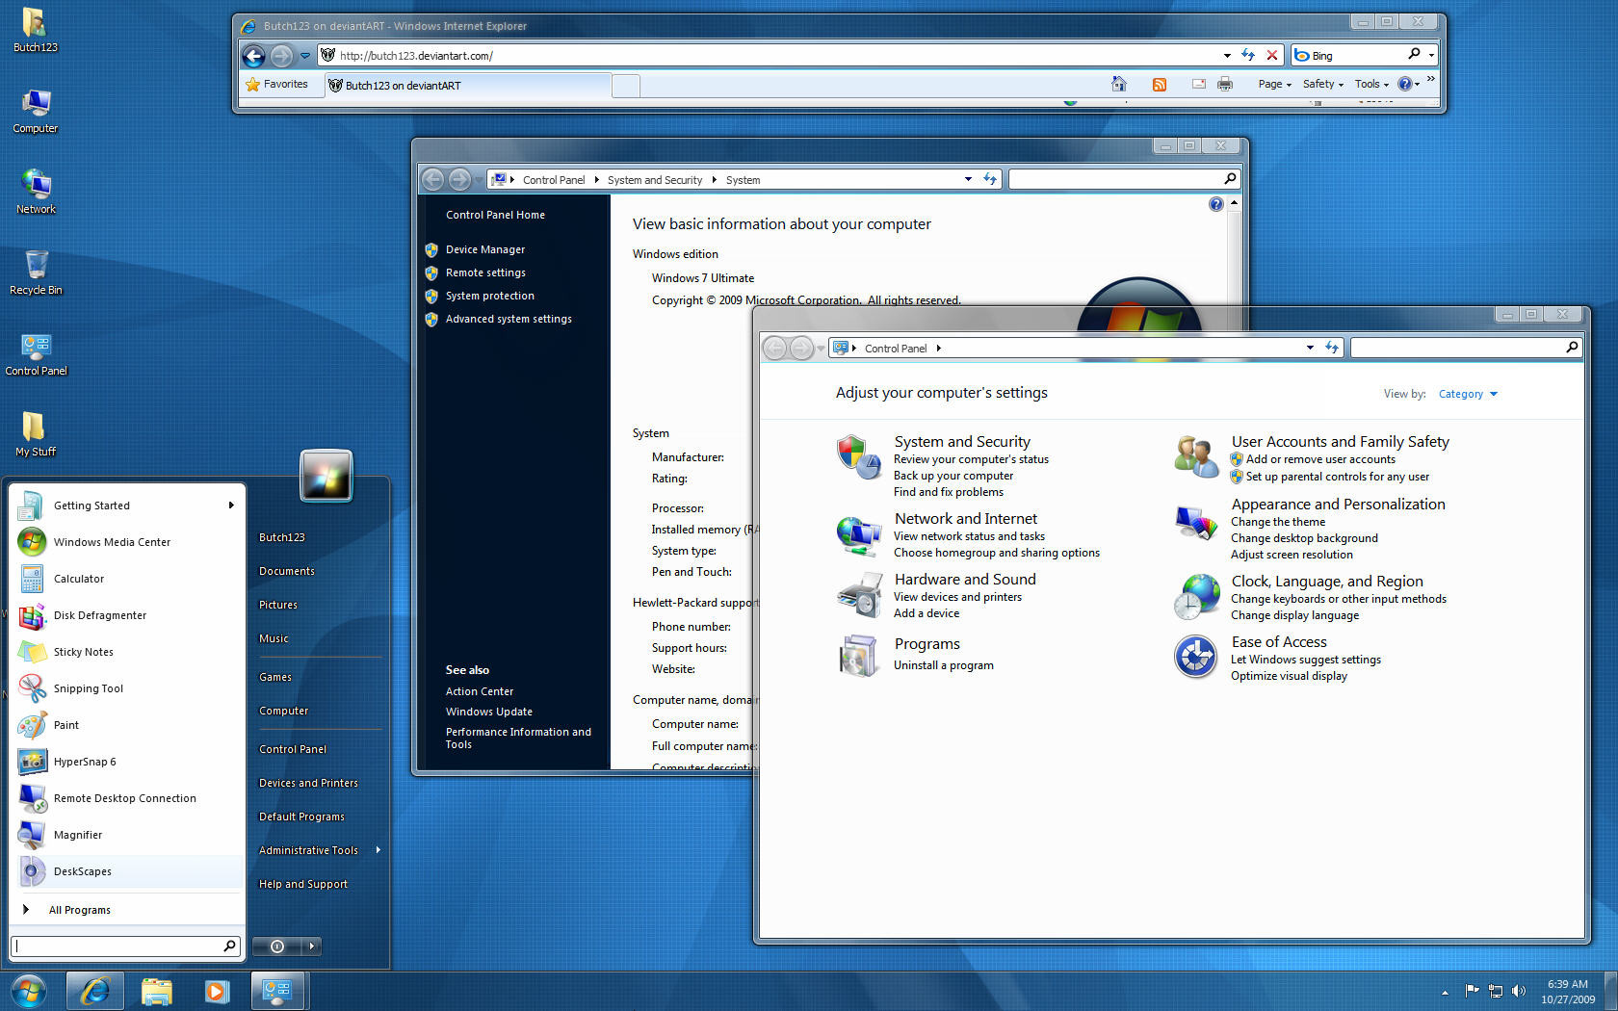
Task: Open the My Stuff folder on the desktop
Action: (36, 434)
